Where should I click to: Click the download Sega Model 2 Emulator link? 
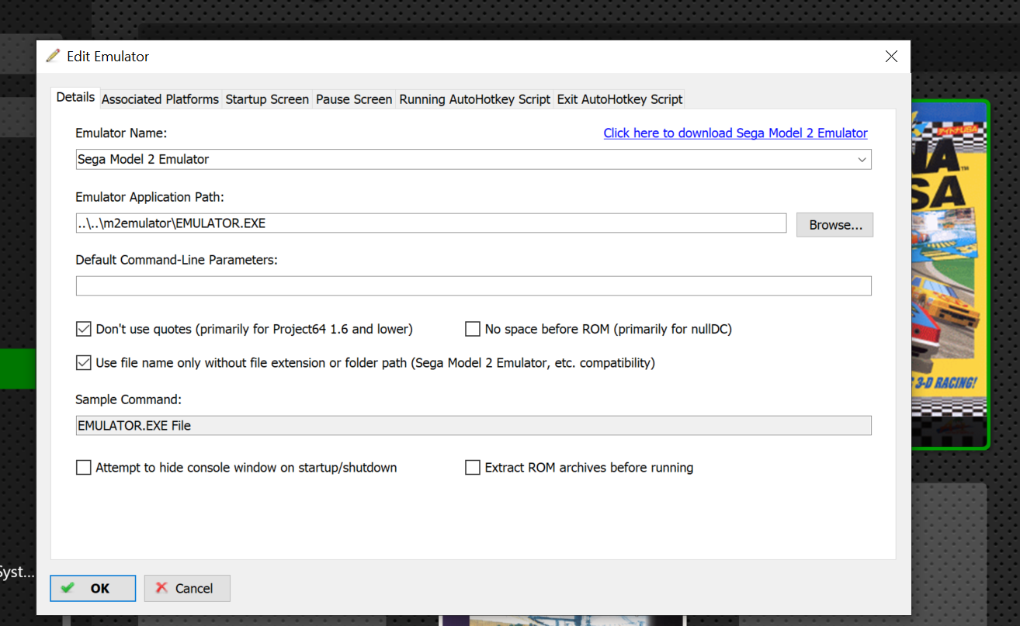(x=735, y=133)
